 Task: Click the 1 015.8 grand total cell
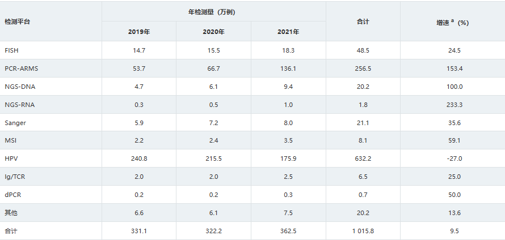[363, 231]
